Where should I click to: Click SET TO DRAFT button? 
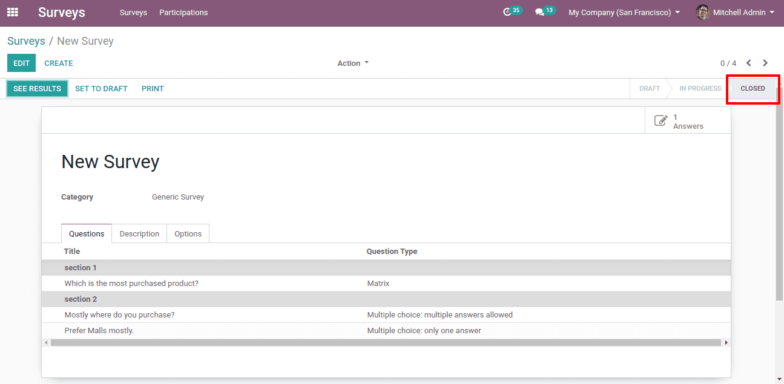[x=101, y=88]
